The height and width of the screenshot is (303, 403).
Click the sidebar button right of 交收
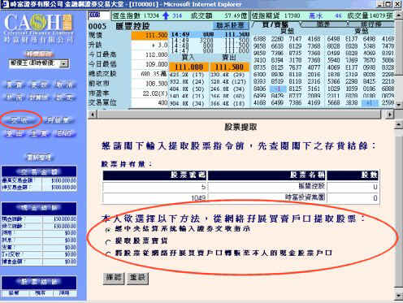[x=58, y=120]
